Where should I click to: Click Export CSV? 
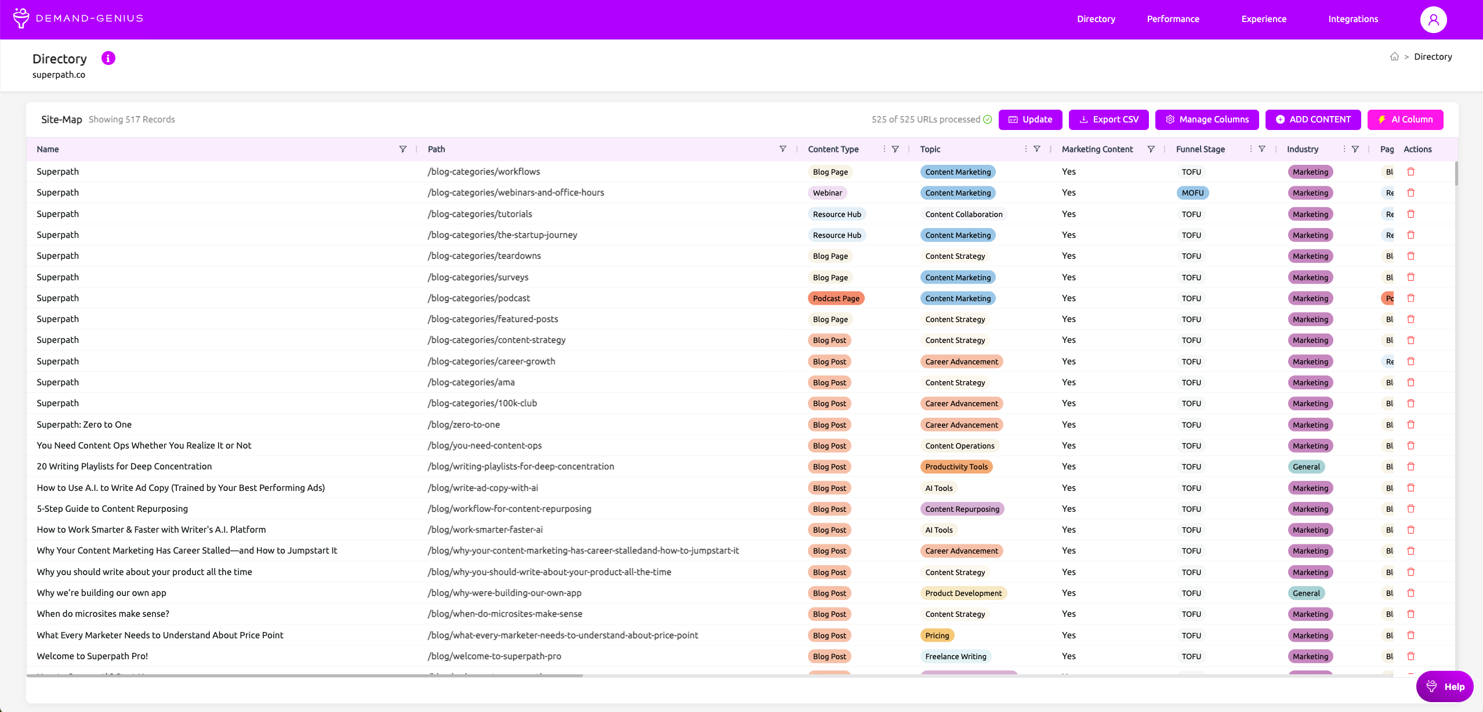(1108, 120)
